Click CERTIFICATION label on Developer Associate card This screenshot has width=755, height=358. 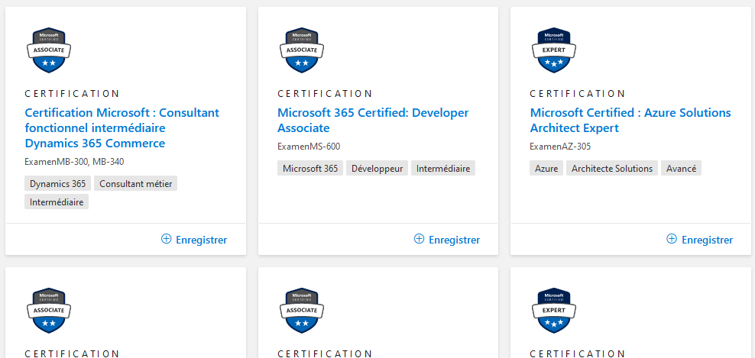pos(325,94)
